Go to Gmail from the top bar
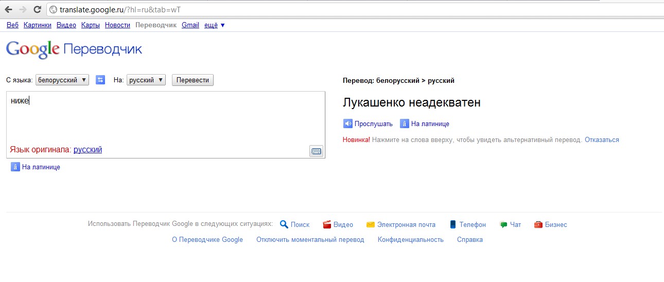The width and height of the screenshot is (664, 282). tap(190, 25)
